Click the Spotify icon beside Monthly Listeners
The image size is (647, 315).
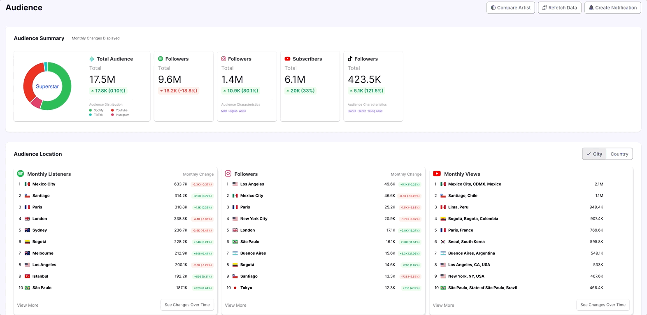(21, 174)
